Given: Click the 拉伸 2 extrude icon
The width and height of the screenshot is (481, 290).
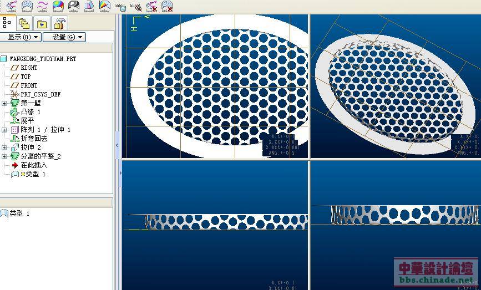Looking at the screenshot, I should (x=15, y=147).
